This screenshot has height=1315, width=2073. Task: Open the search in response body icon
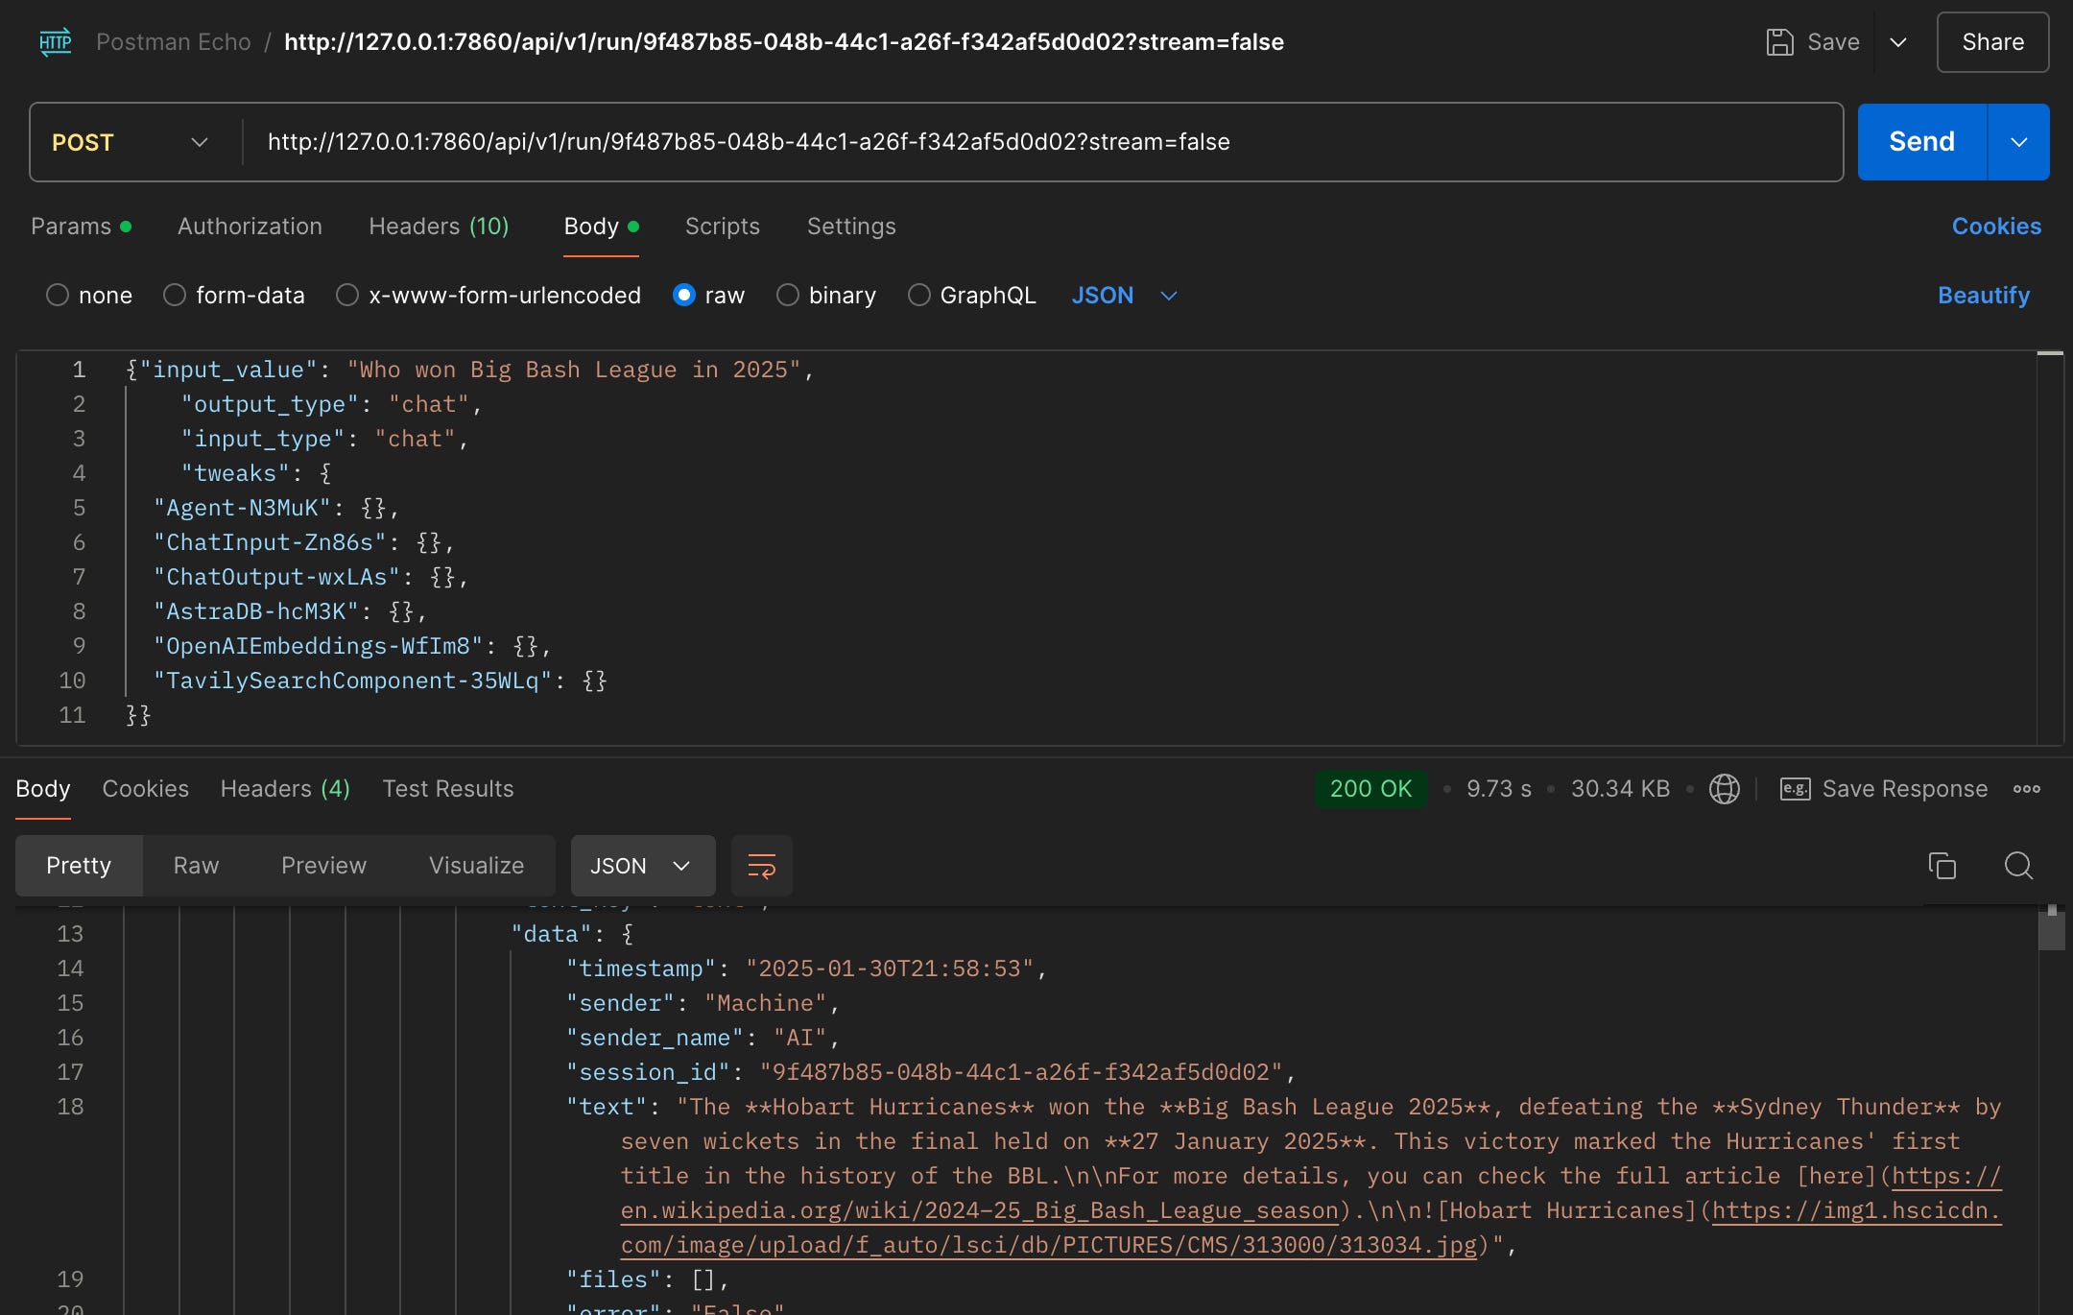point(2019,866)
